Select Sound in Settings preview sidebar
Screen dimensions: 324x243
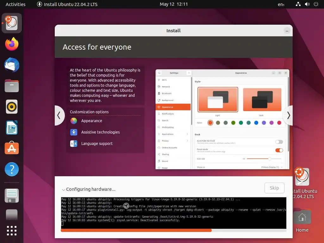(173, 161)
